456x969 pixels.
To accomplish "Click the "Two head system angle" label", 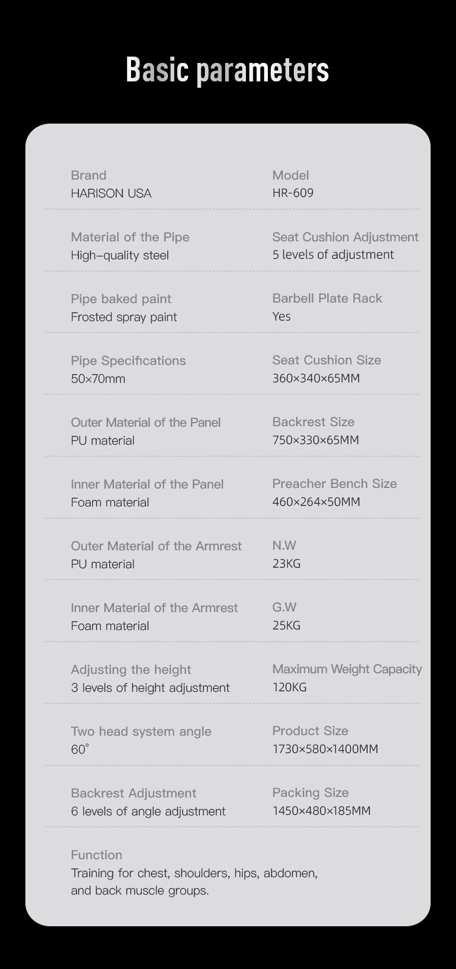I will pos(141,732).
